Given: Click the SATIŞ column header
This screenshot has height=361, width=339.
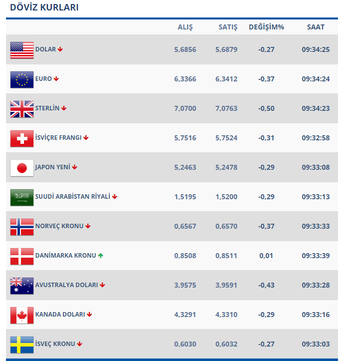Looking at the screenshot, I should [228, 27].
